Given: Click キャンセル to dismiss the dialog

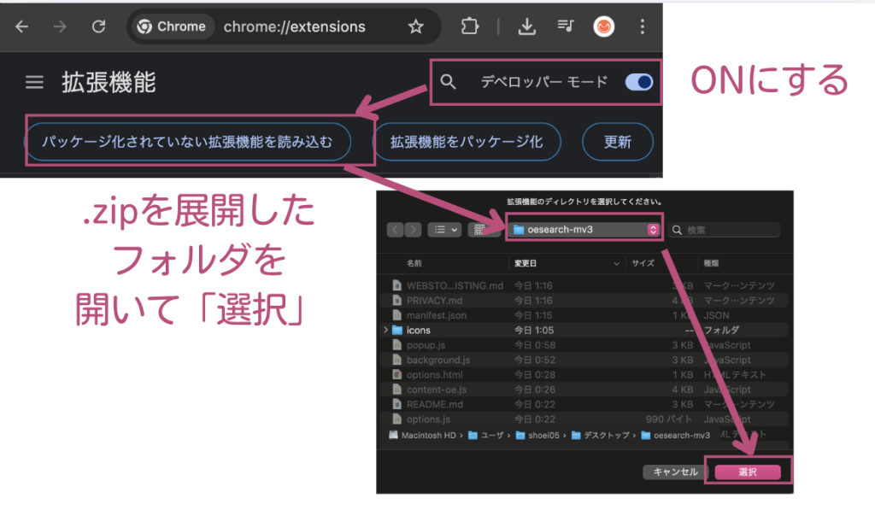Looking at the screenshot, I should 675,472.
